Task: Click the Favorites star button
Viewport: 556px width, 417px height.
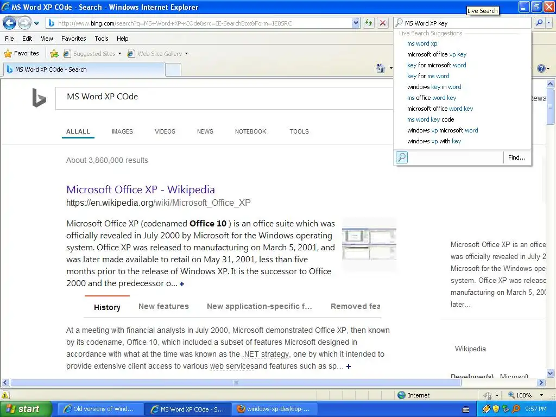Action: tap(21, 53)
